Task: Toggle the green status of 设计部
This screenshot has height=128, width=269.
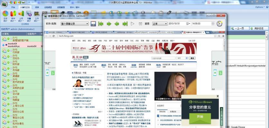Action: click(x=8, y=92)
